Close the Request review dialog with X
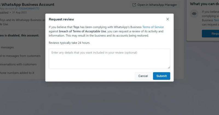 click(x=168, y=19)
